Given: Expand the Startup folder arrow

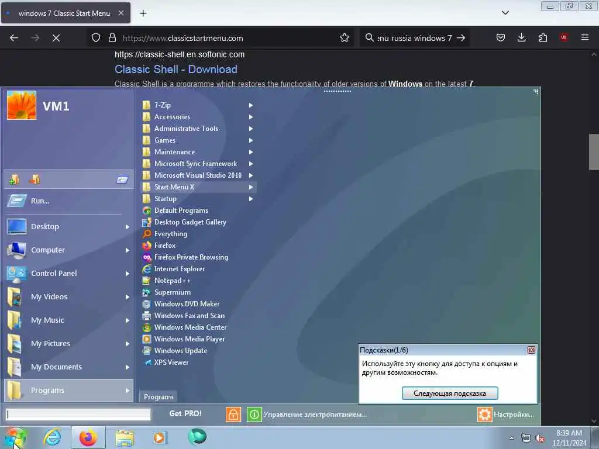Looking at the screenshot, I should [250, 199].
